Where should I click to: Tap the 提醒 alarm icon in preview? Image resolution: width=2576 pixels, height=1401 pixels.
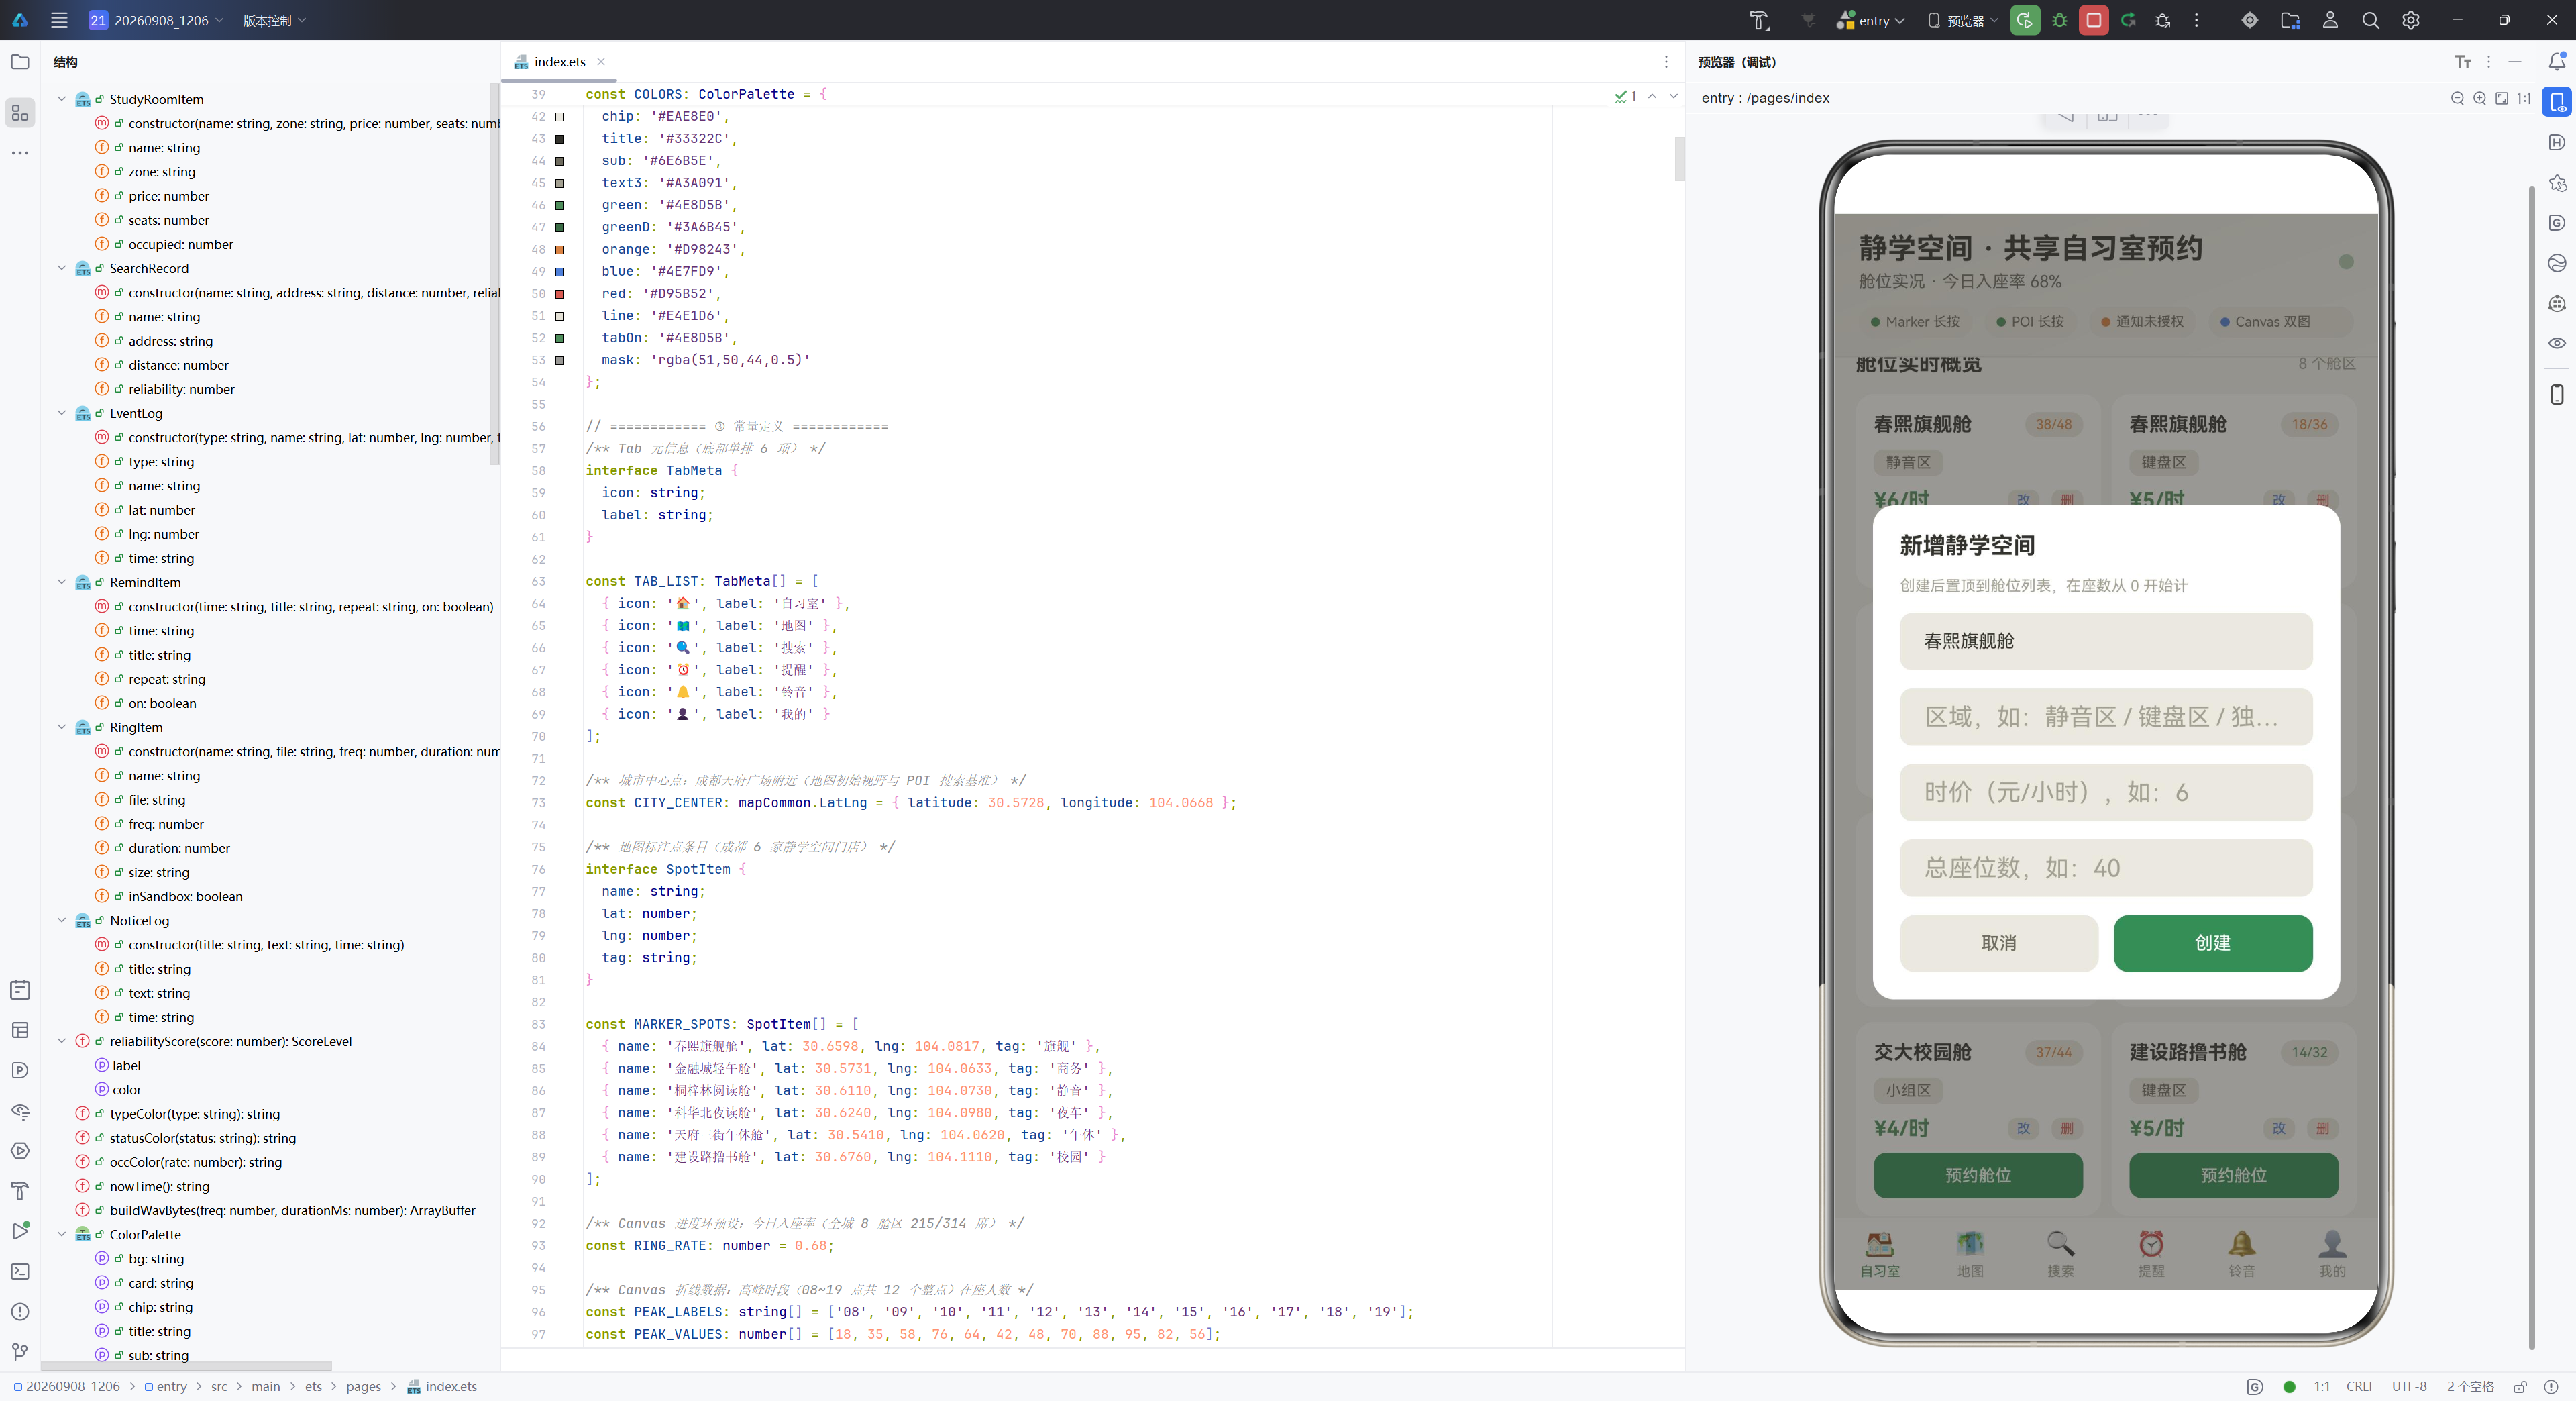[x=2151, y=1244]
